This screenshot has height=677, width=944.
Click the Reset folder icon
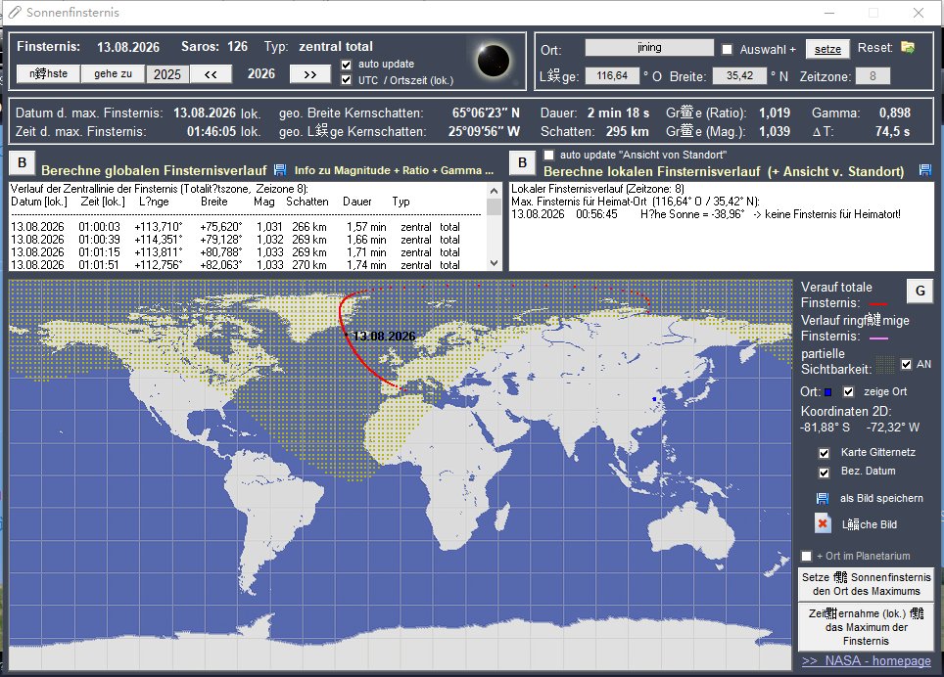pyautogui.click(x=907, y=48)
